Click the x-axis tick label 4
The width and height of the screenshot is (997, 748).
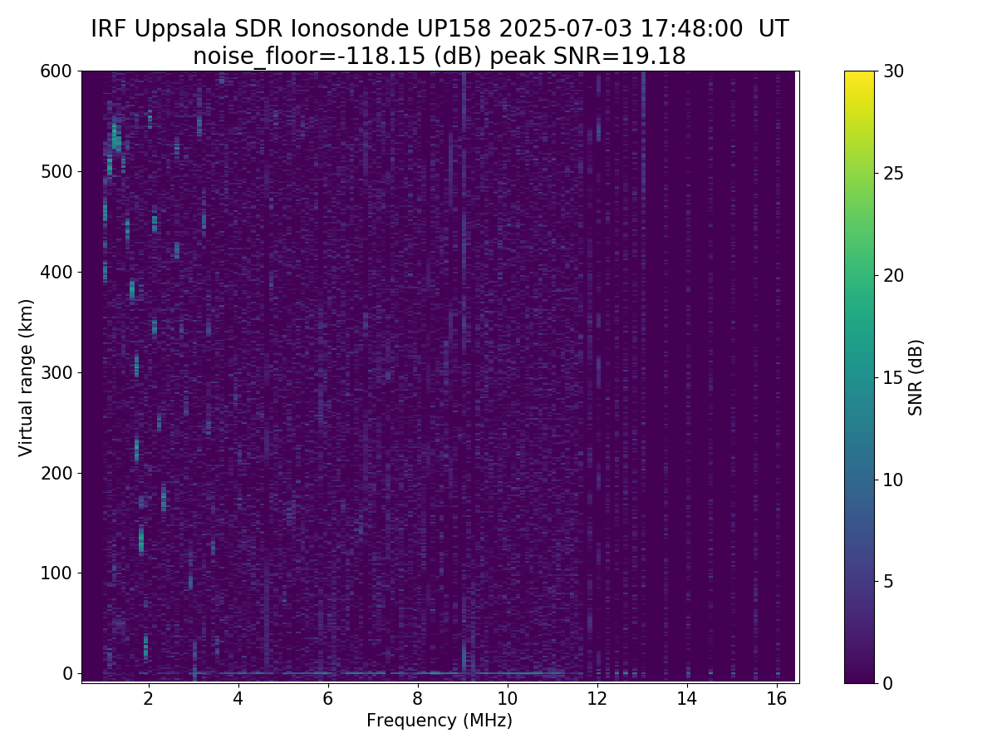click(x=238, y=698)
